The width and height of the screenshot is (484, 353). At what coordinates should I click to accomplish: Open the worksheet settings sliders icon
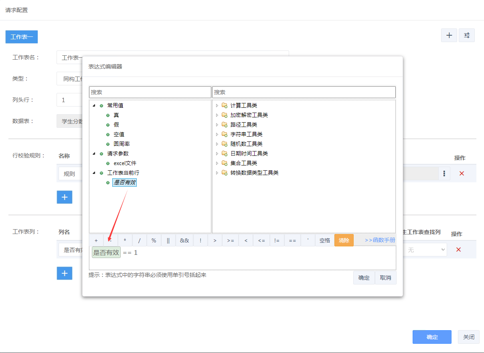pyautogui.click(x=467, y=35)
